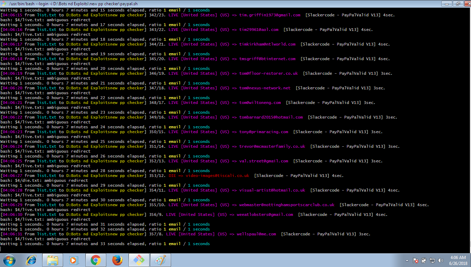Click the power plug tray icon
This screenshot has width=471, height=267.
pyautogui.click(x=424, y=260)
